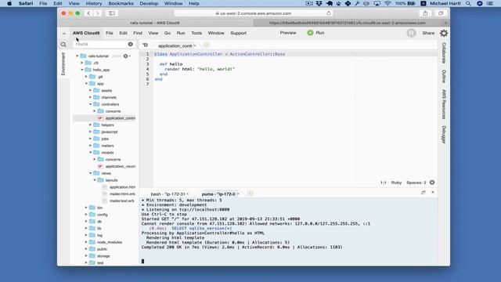Go forward in Safari
The height and width of the screenshot is (282, 501).
coord(98,13)
